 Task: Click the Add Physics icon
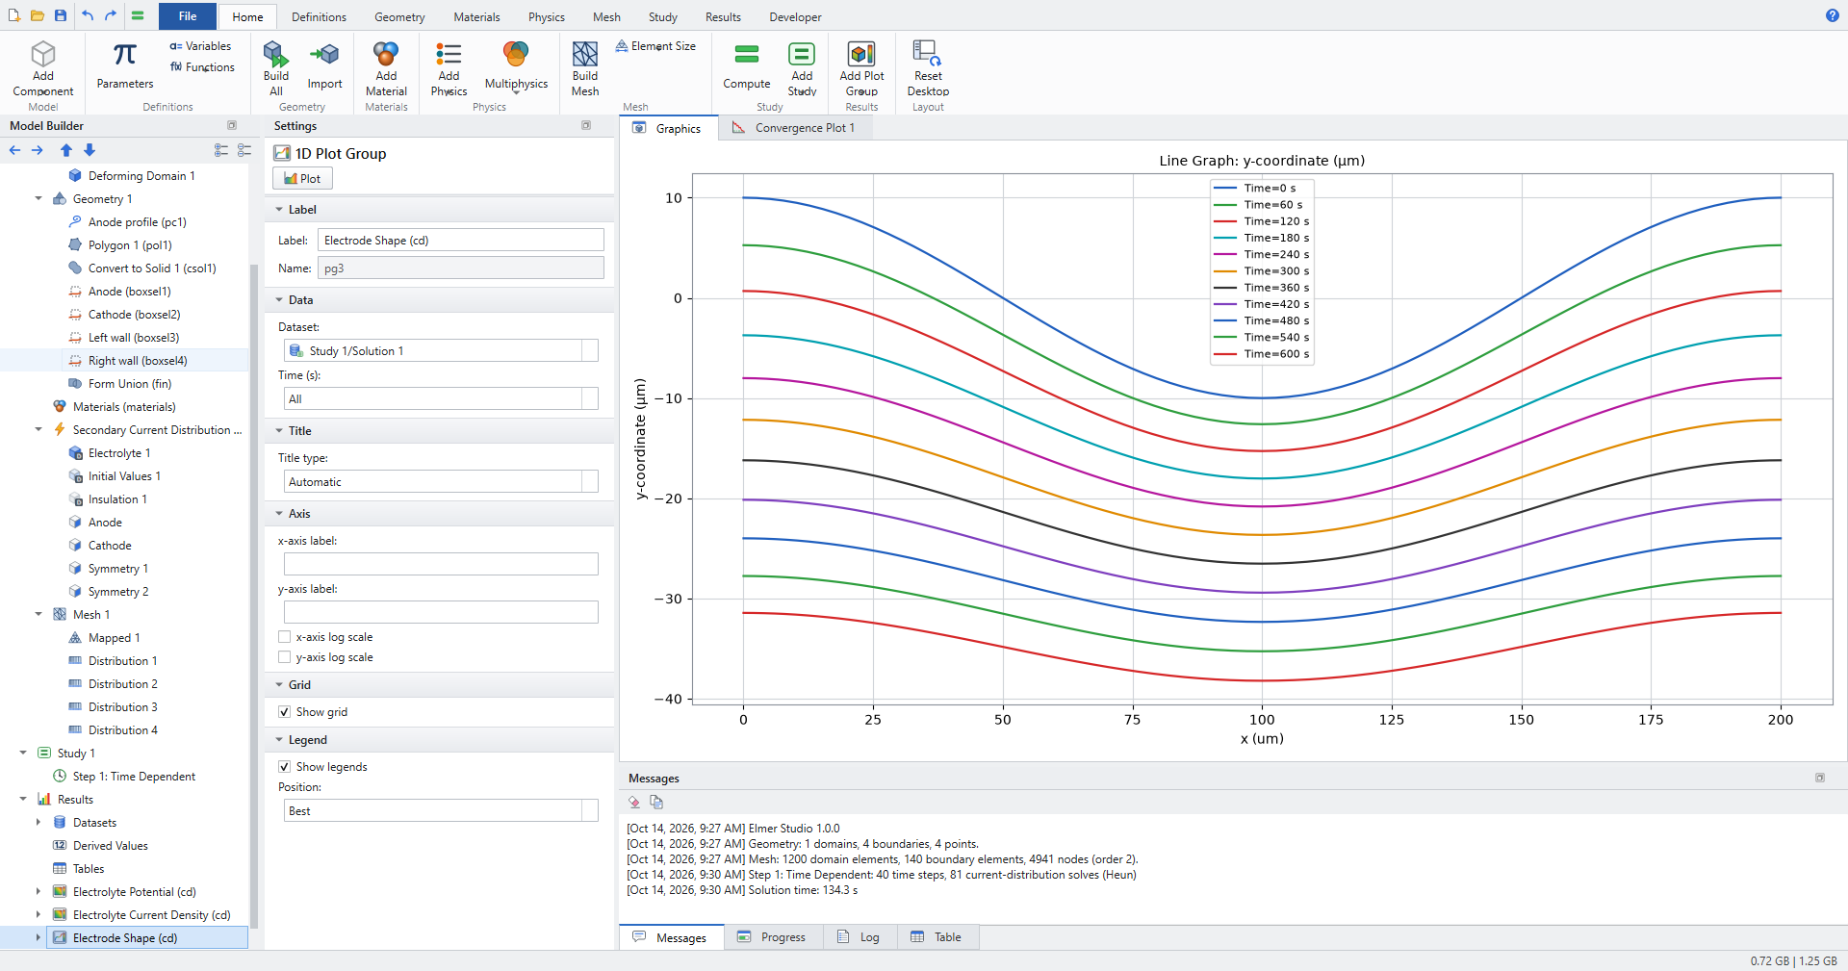coord(449,54)
